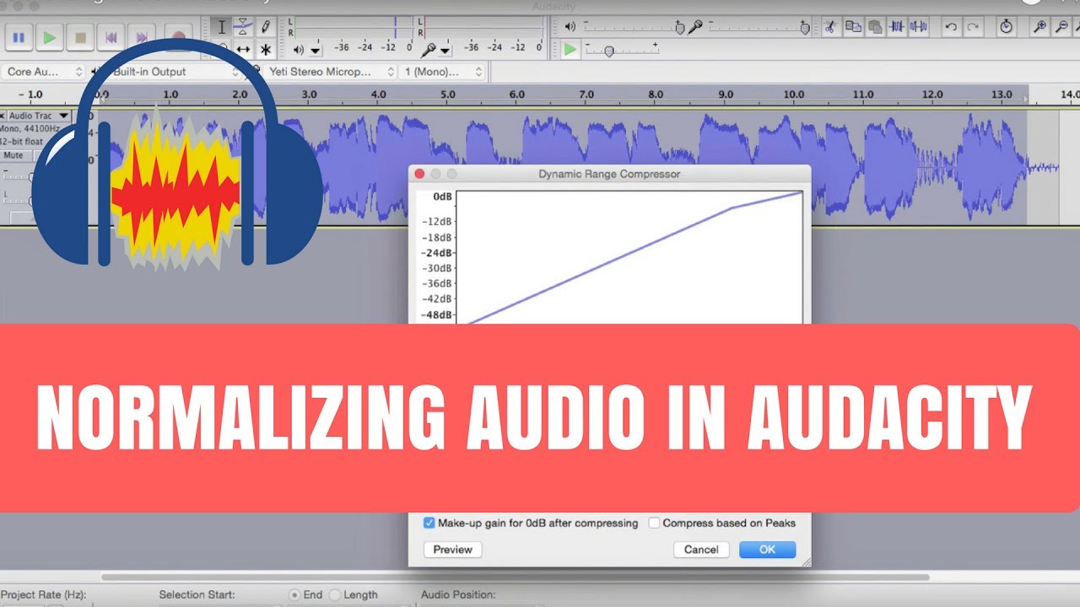Click the Preview button in compressor dialog

click(x=453, y=550)
